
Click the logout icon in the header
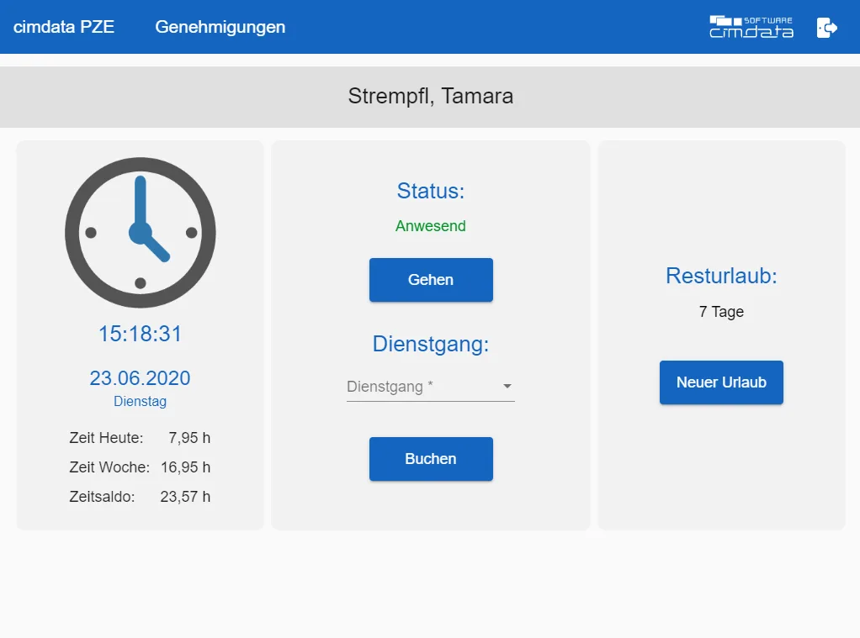click(826, 28)
